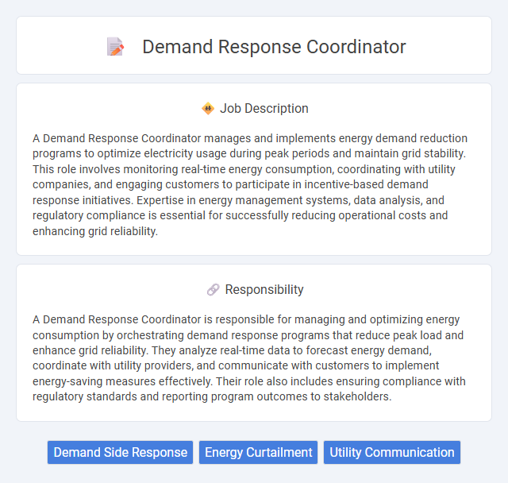
Task: Click the line starting 'A Demand Response Coordinator is responsible'
Action: coord(246,319)
